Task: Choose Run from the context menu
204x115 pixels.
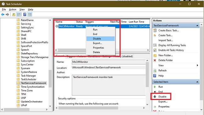Action: (100, 30)
